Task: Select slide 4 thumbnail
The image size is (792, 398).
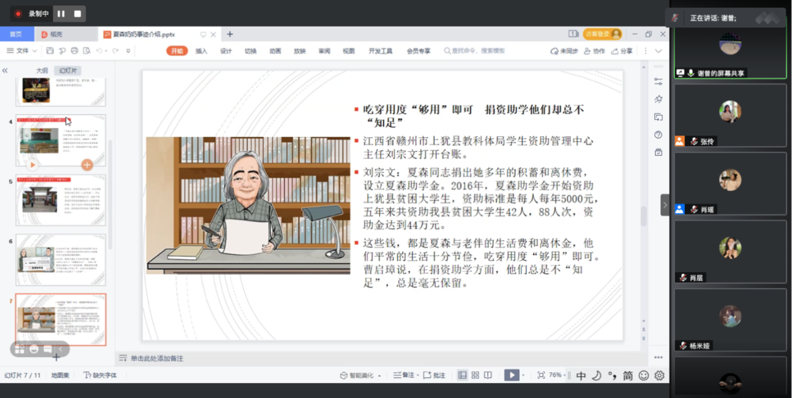Action: (61, 140)
